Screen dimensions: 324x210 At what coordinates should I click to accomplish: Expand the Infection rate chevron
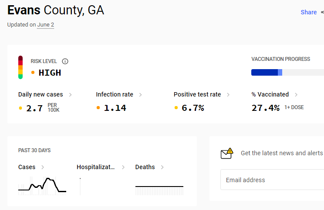coord(140,95)
